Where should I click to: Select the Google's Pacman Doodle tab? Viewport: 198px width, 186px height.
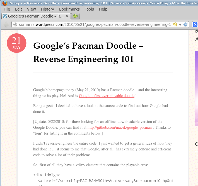pyautogui.click(x=36, y=16)
